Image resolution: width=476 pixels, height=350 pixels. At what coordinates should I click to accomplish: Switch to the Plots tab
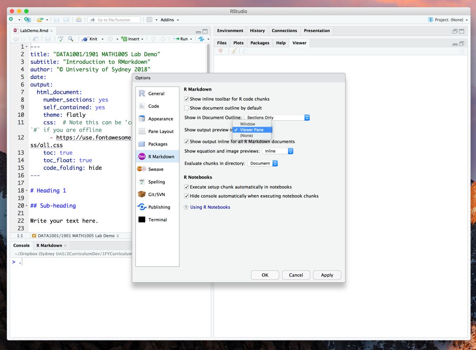(x=238, y=43)
